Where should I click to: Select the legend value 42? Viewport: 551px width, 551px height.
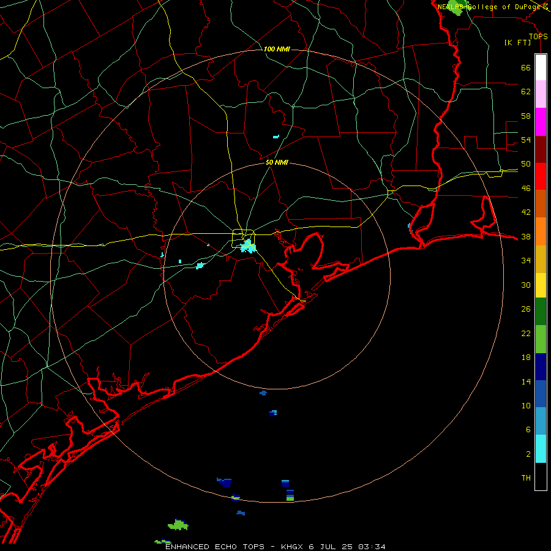[x=526, y=212]
